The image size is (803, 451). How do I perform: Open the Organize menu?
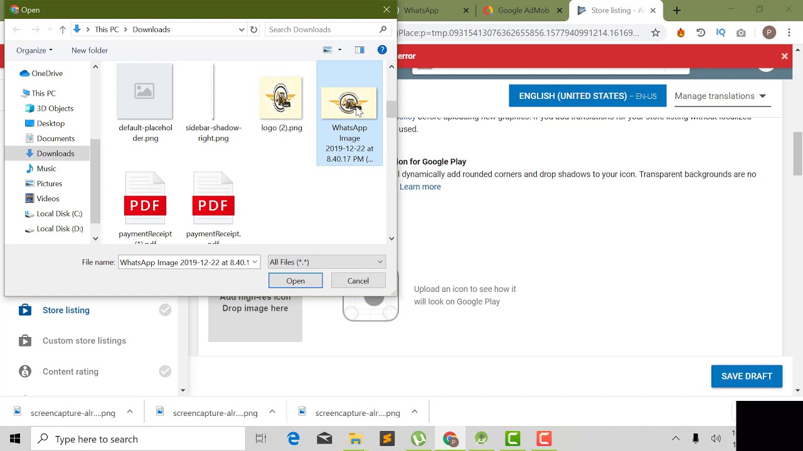tap(34, 50)
